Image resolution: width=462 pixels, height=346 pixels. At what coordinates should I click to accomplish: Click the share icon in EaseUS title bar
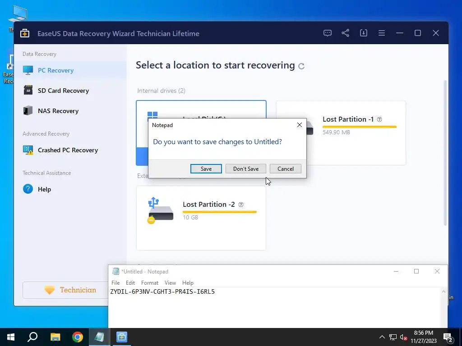[345, 33]
